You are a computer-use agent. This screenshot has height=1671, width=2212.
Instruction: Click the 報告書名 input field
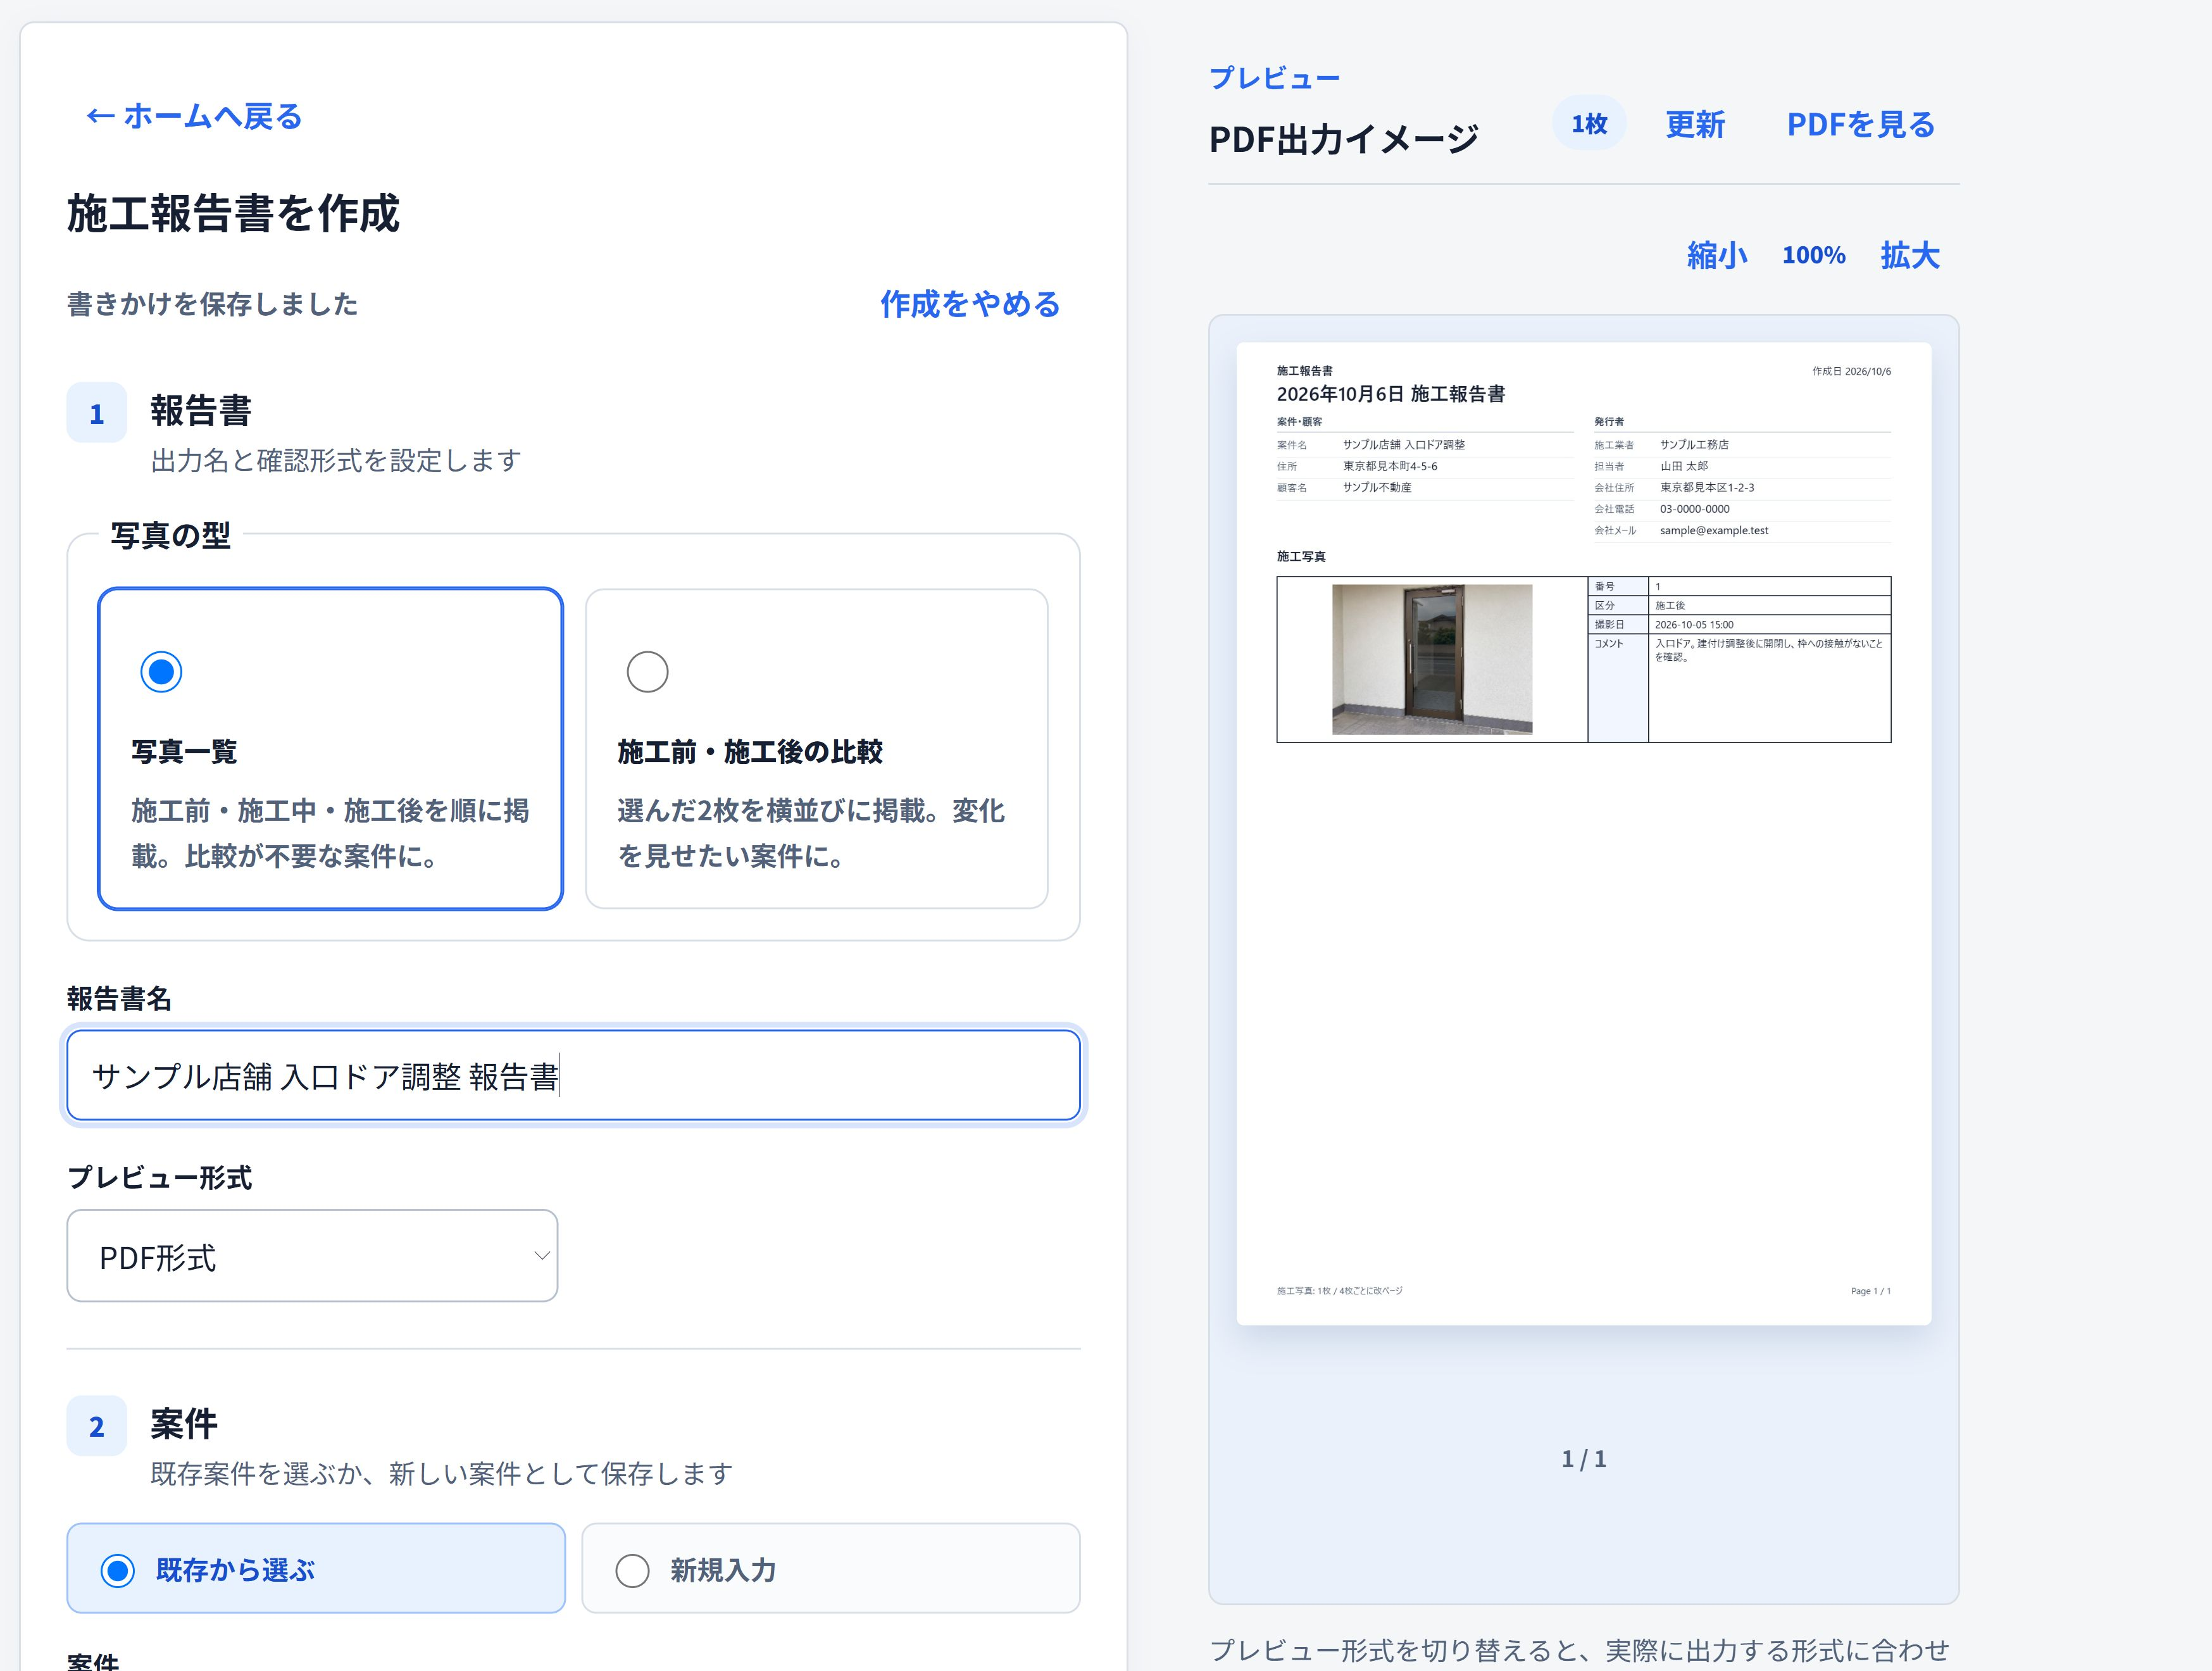[573, 1075]
